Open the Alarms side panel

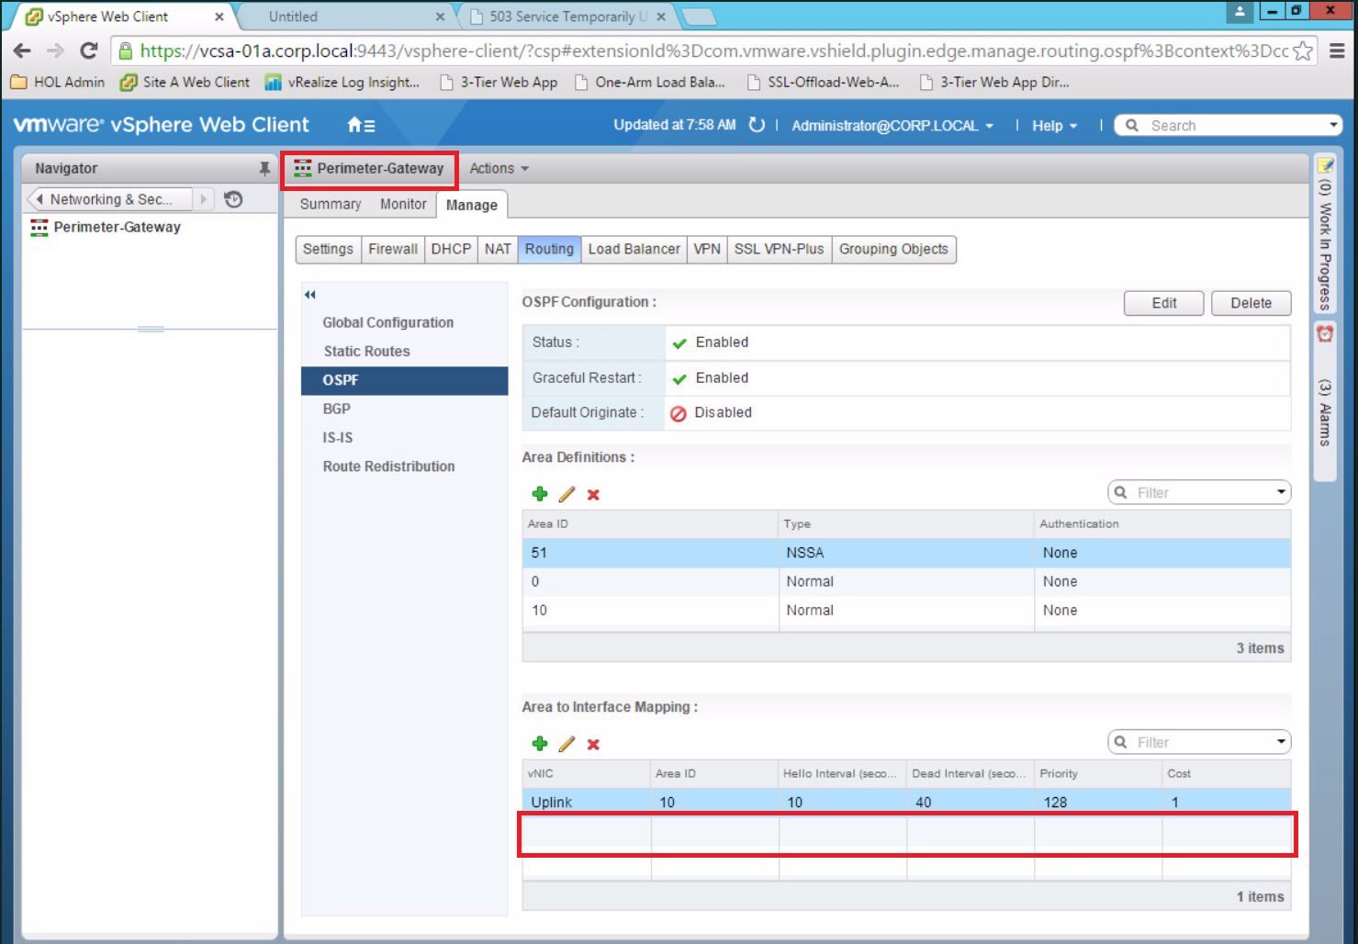click(x=1325, y=400)
